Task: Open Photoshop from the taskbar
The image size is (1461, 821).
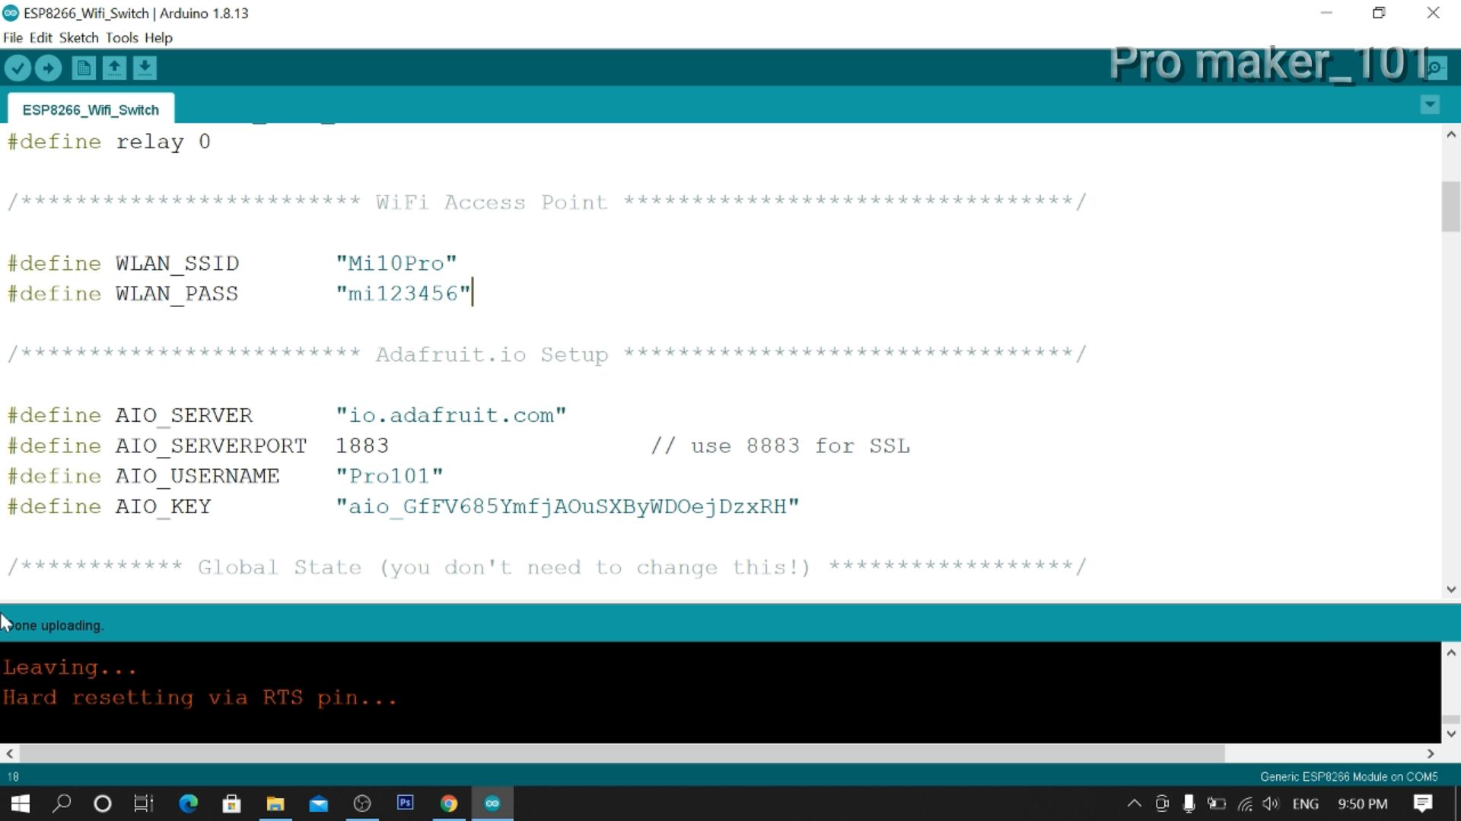Action: point(405,804)
